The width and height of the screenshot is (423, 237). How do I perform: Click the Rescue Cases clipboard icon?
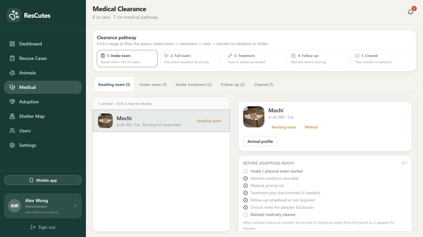tap(12, 59)
